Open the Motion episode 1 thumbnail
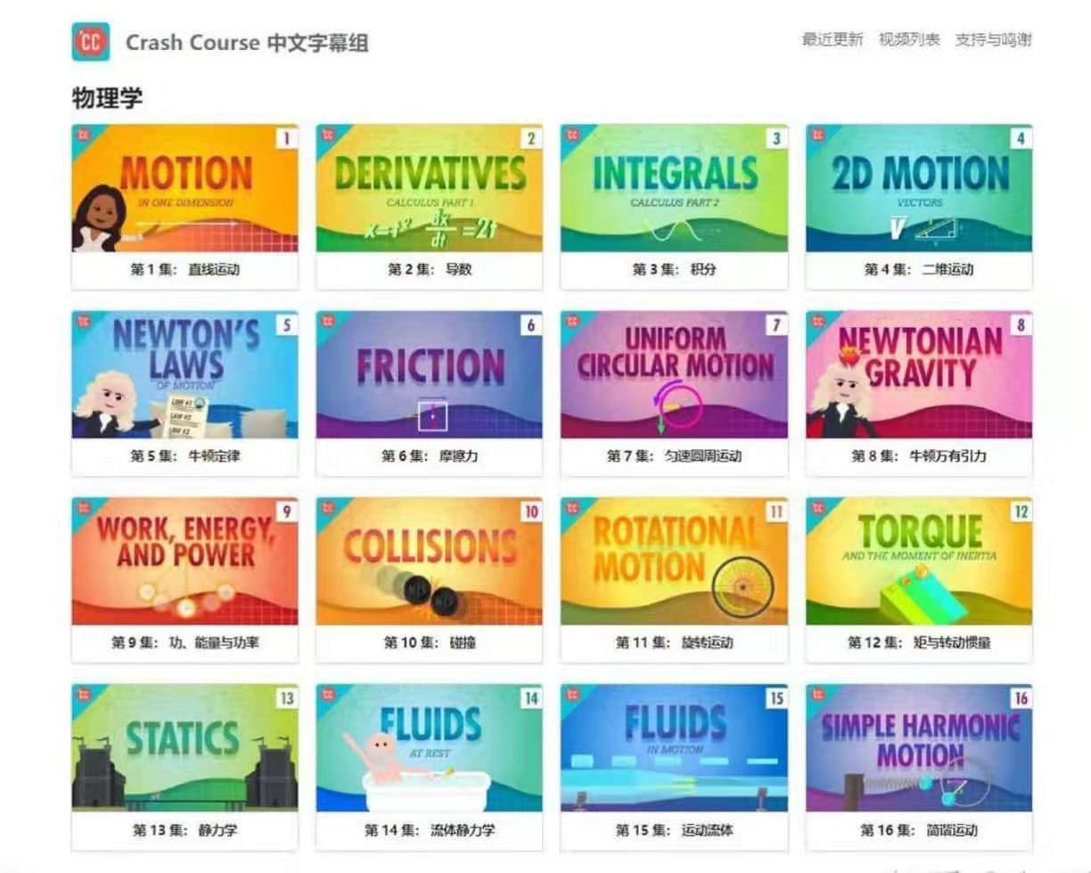Viewport: 1091px width, 873px height. 185,188
